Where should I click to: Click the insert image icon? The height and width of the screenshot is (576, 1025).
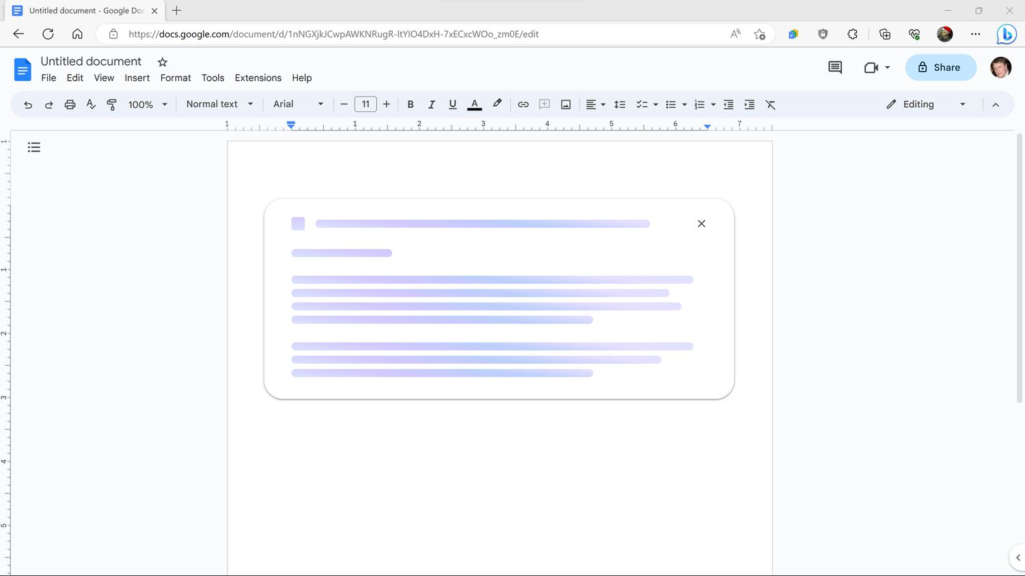click(x=566, y=104)
